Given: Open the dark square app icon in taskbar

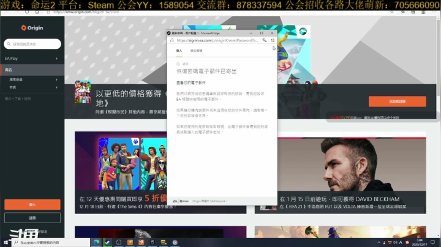Looking at the screenshot, I should [x=153, y=242].
